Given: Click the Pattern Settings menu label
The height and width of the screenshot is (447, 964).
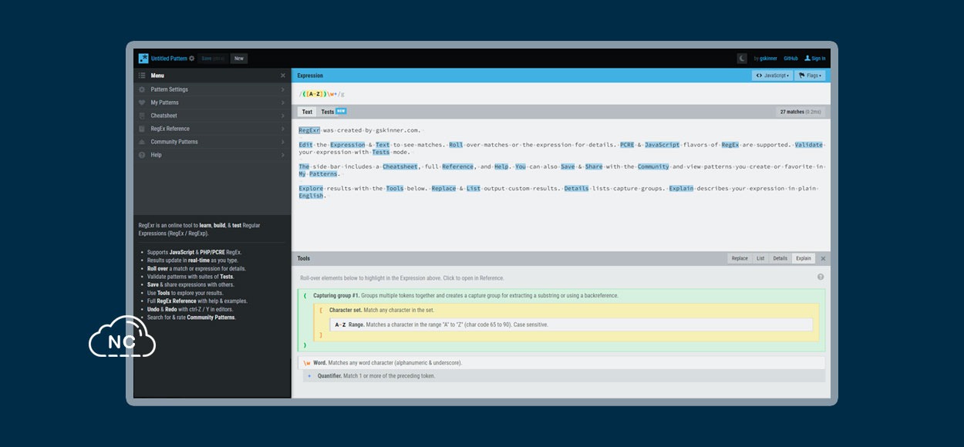Looking at the screenshot, I should point(169,89).
